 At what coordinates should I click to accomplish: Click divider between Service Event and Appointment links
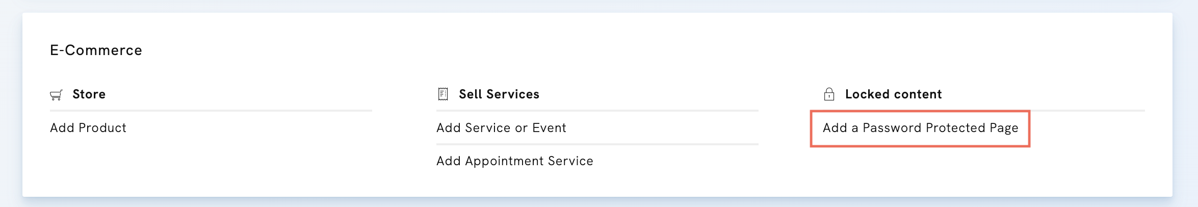(597, 144)
